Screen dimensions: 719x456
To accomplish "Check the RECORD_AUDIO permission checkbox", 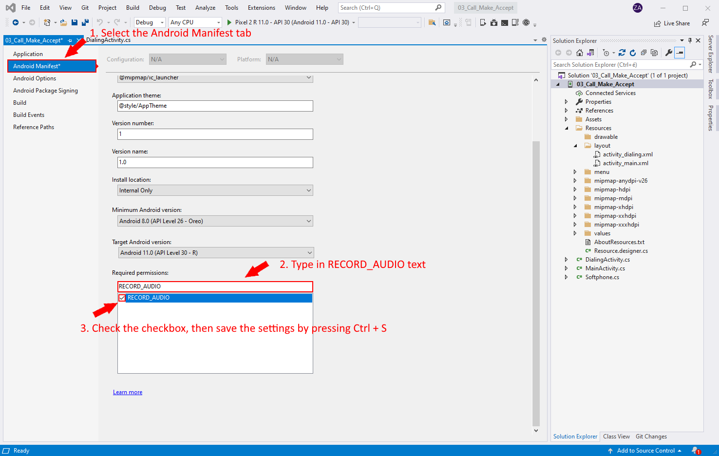I will pyautogui.click(x=121, y=298).
